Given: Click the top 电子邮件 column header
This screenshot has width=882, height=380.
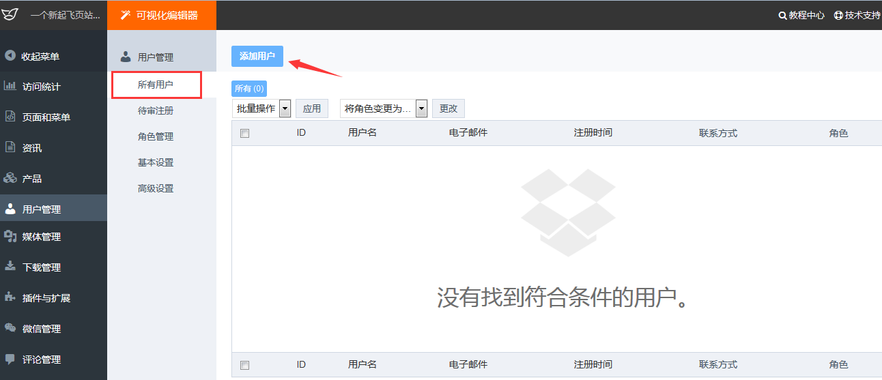Looking at the screenshot, I should (x=468, y=132).
